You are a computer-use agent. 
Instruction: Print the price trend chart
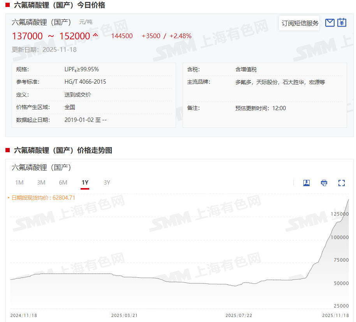tap(324, 183)
